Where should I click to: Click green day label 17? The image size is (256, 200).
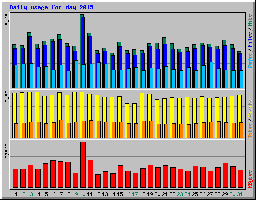click(x=135, y=194)
